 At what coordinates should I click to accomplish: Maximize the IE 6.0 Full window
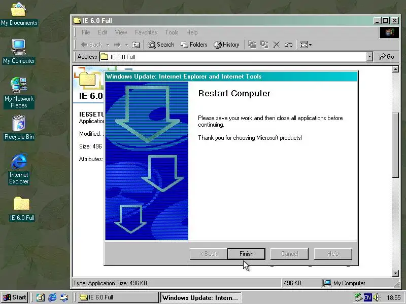[385, 21]
